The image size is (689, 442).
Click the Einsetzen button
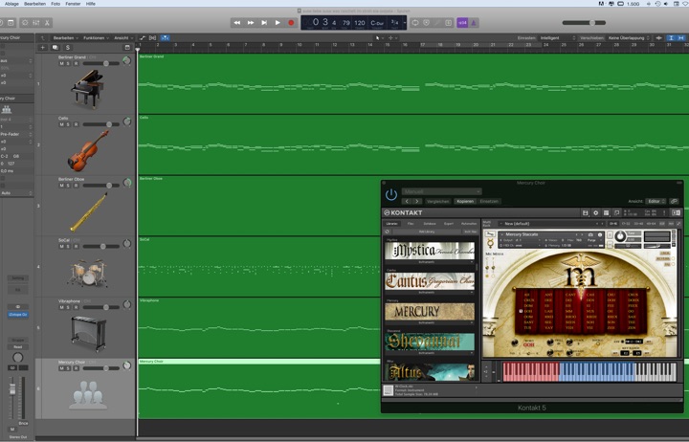[489, 201]
